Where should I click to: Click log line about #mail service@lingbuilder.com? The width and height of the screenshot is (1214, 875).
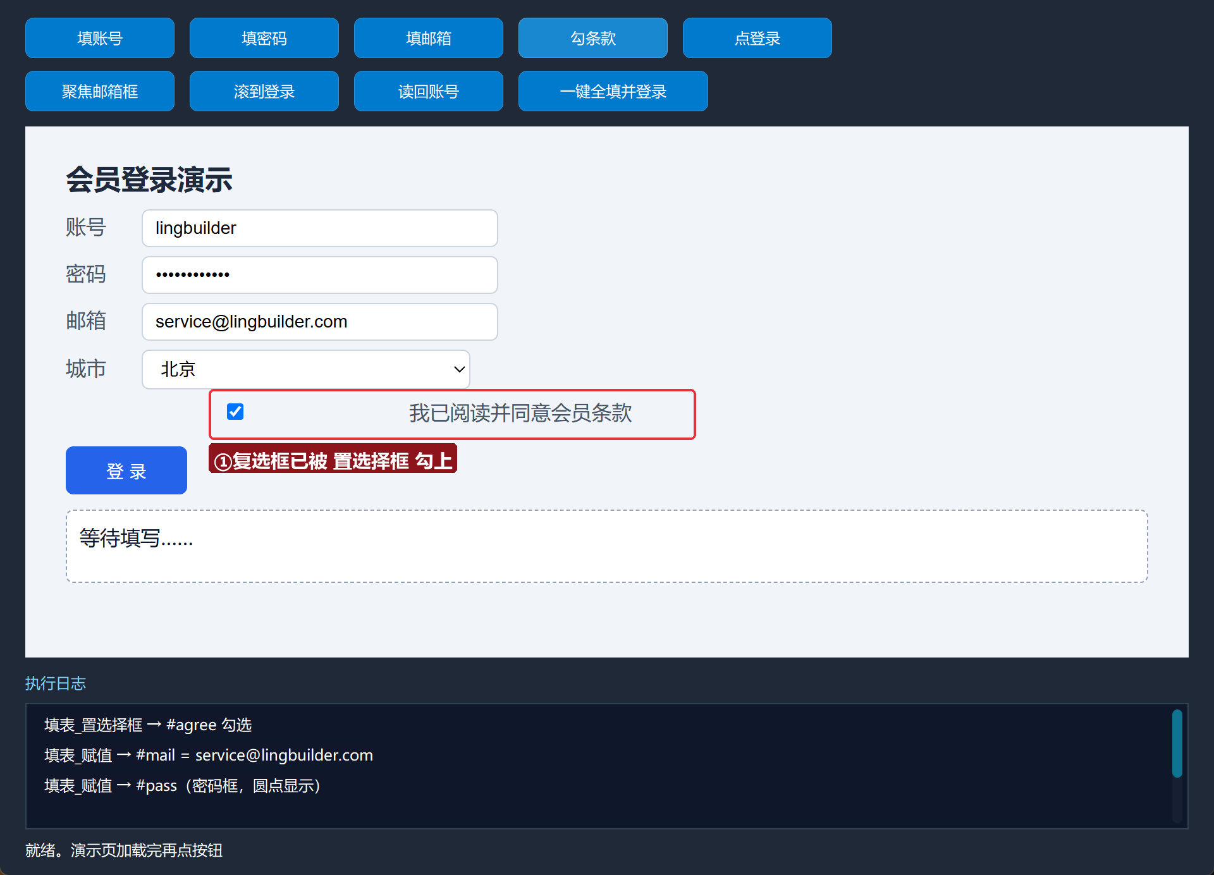tap(209, 755)
